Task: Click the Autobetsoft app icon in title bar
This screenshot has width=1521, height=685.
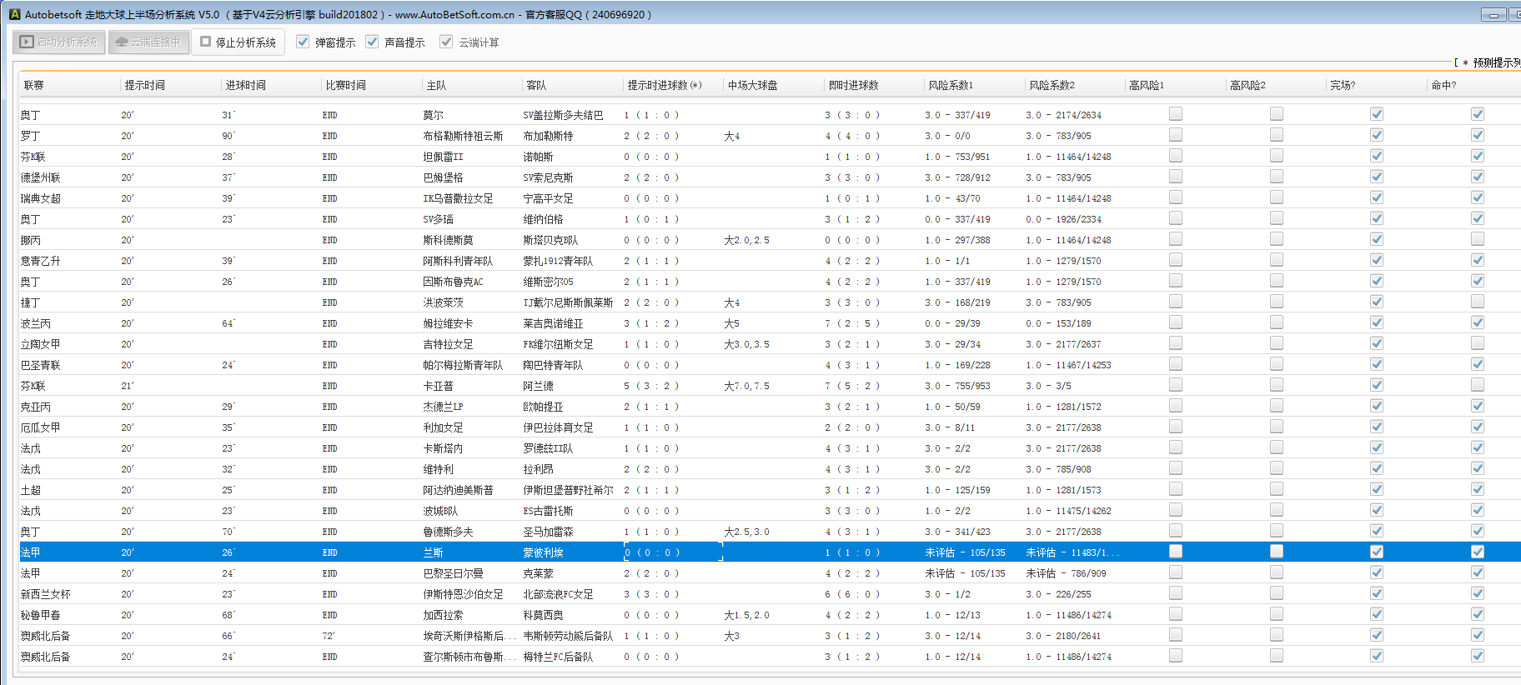Action: click(x=14, y=14)
